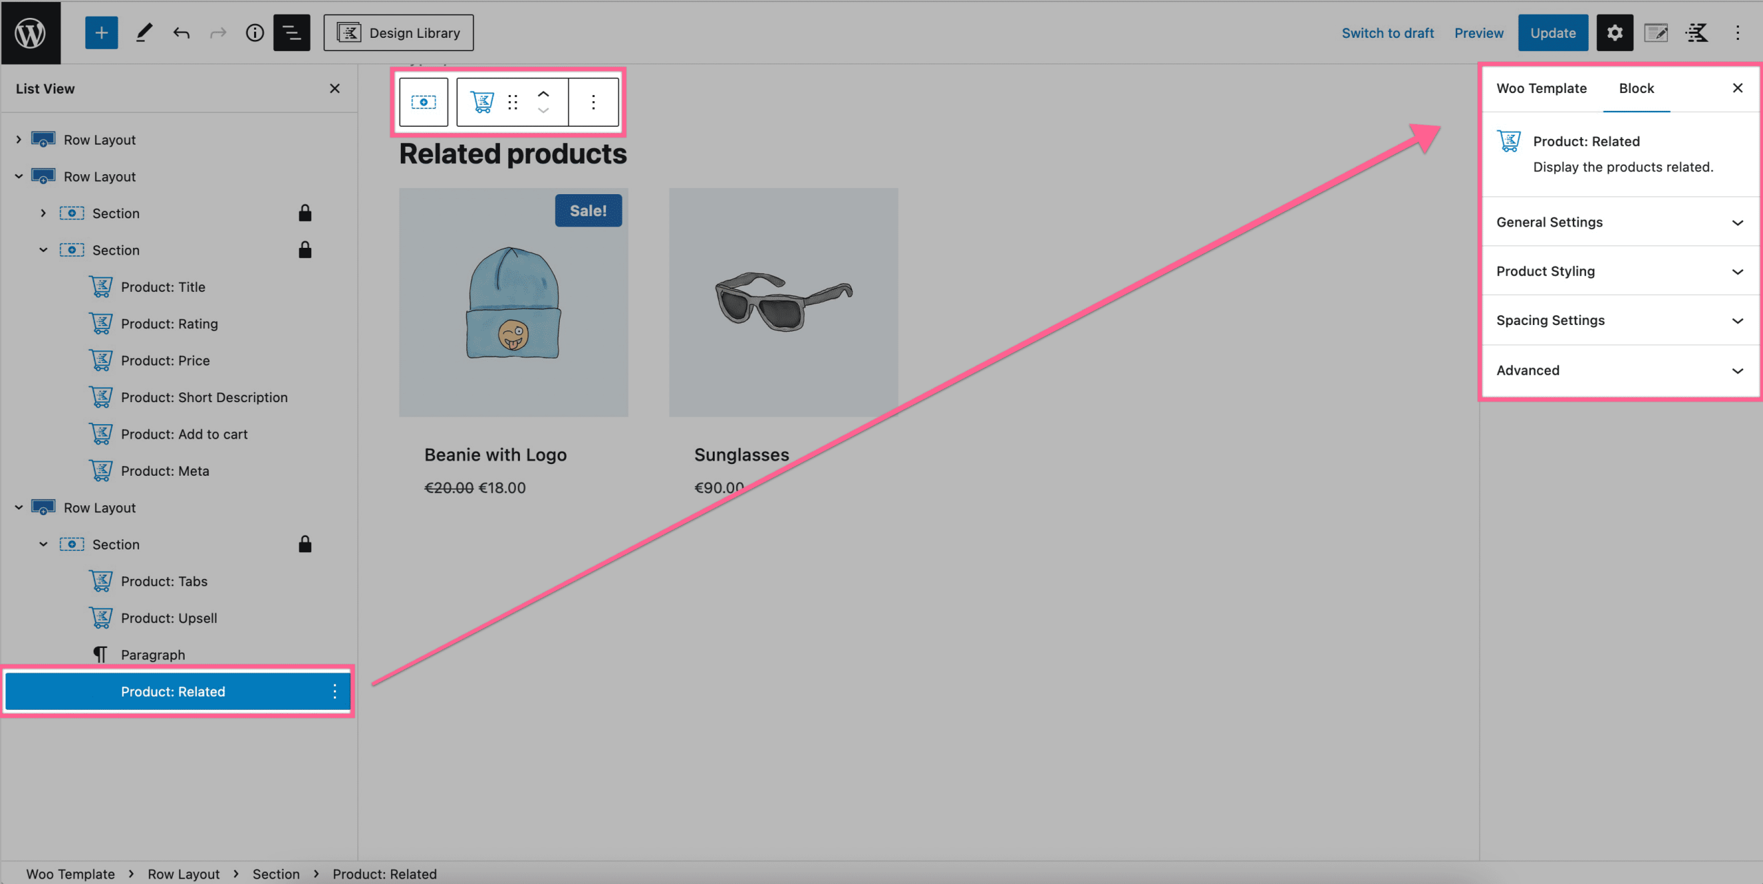Expand the first Row Layout tree item
Image resolution: width=1763 pixels, height=884 pixels.
click(x=19, y=140)
